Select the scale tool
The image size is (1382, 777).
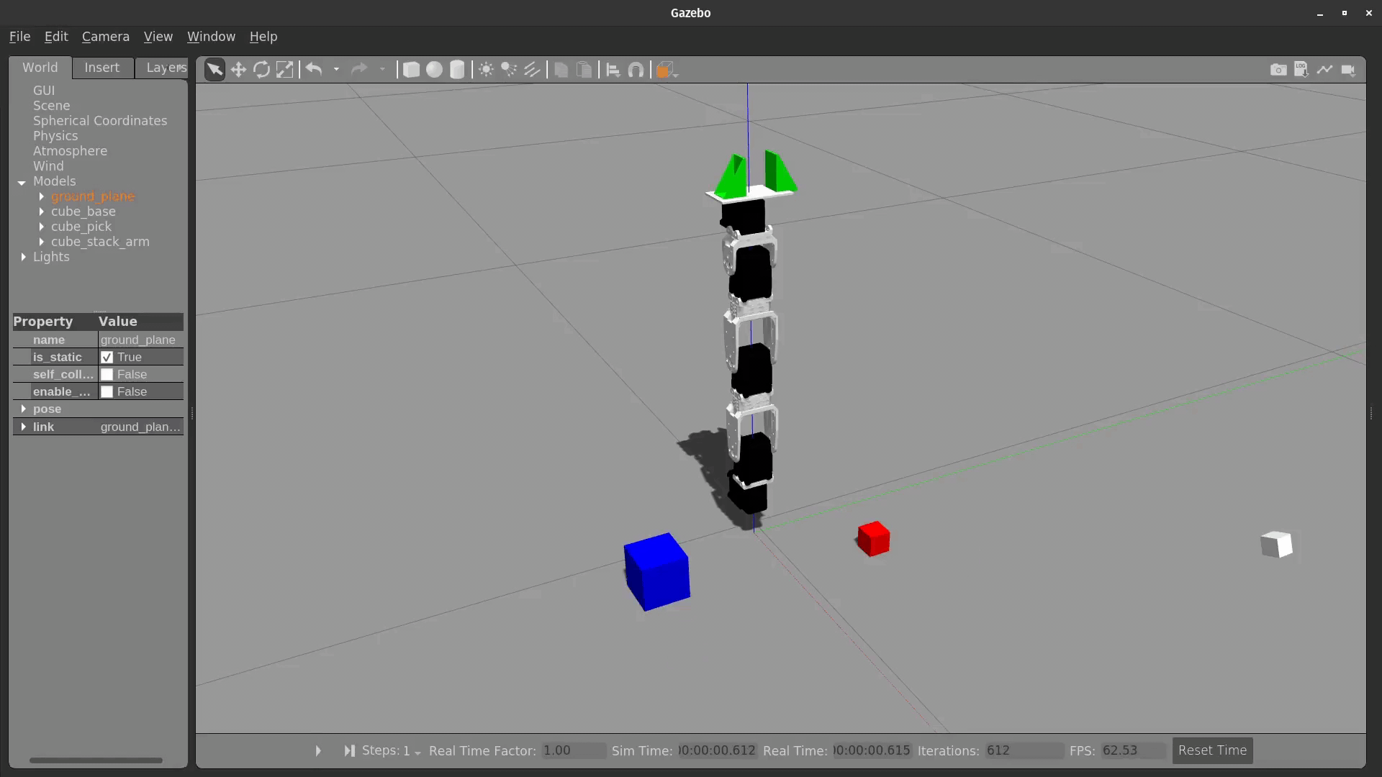tap(285, 69)
